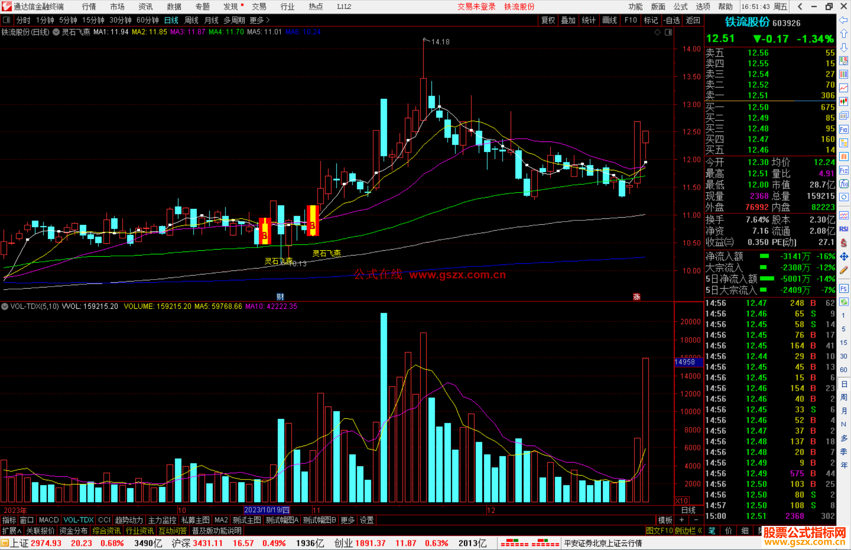Viewport: 851px width, 550px height.
Task: Open the 交易 menu
Action: pyautogui.click(x=259, y=7)
